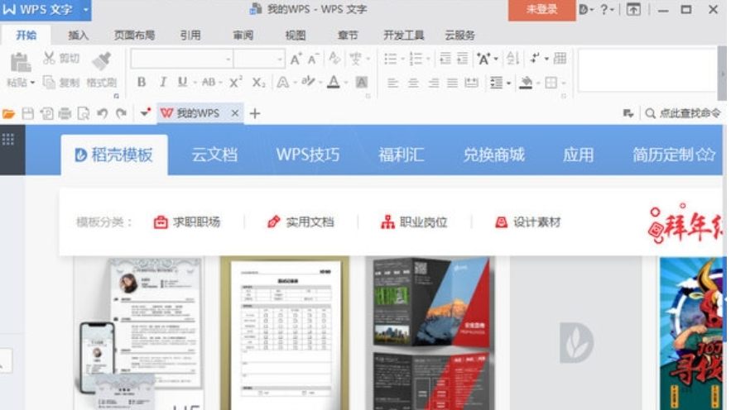Open the apps grid icon in sidebar
Viewport: 731px width, 410px height.
(x=8, y=139)
